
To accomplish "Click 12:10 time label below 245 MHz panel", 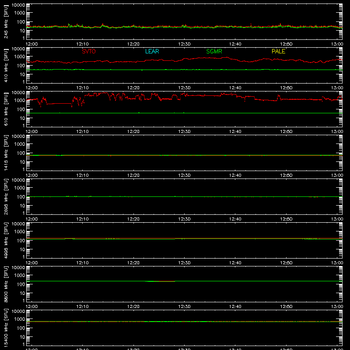I will click(x=82, y=44).
